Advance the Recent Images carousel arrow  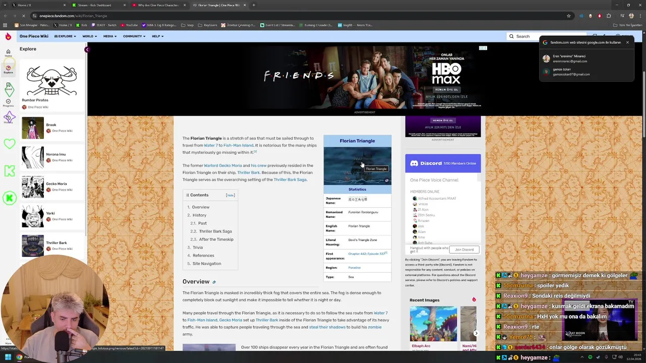[x=476, y=333]
